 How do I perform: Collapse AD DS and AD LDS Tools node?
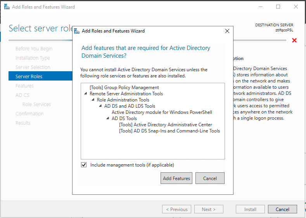point(100,106)
